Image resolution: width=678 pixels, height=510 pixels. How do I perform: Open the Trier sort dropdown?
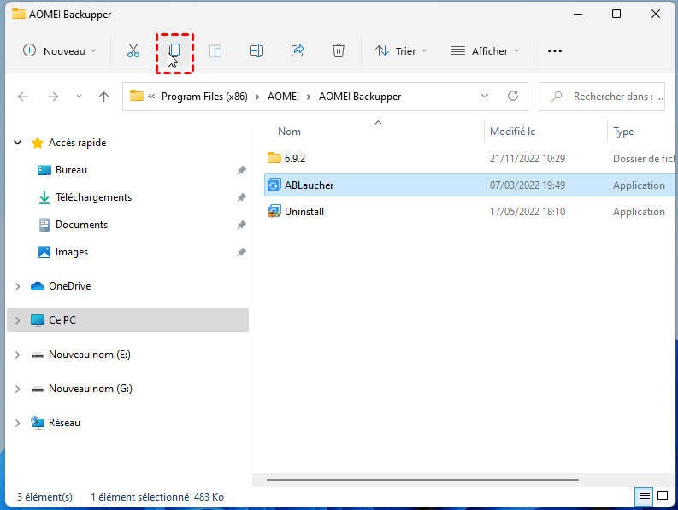pos(401,51)
